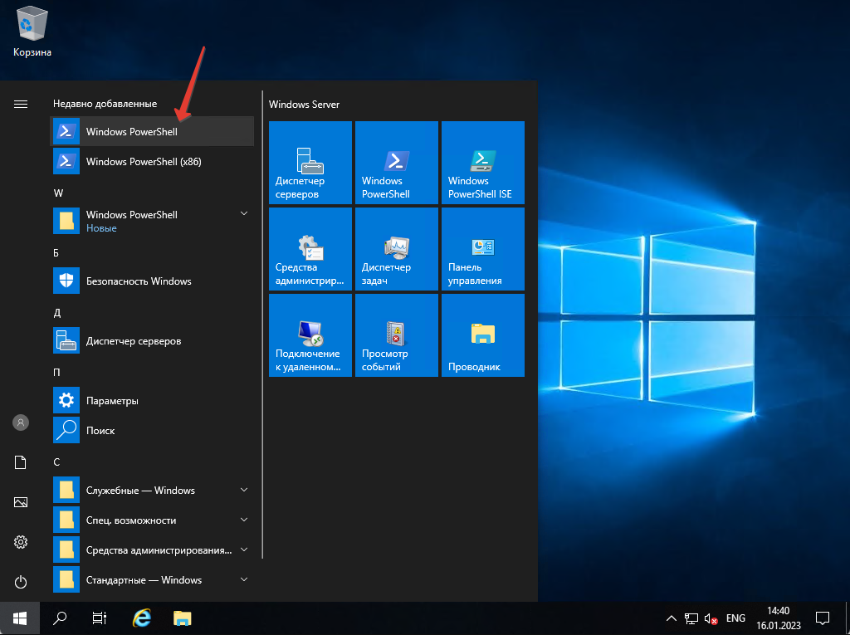The image size is (850, 635).
Task: Open Поиск magnifier app in the list
Action: tap(152, 430)
